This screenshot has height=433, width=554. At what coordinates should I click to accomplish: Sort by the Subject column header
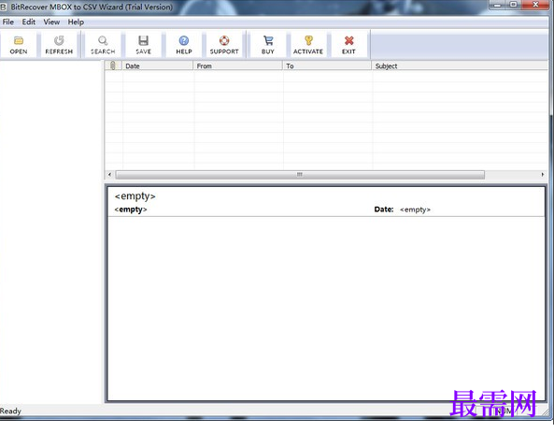click(x=460, y=65)
